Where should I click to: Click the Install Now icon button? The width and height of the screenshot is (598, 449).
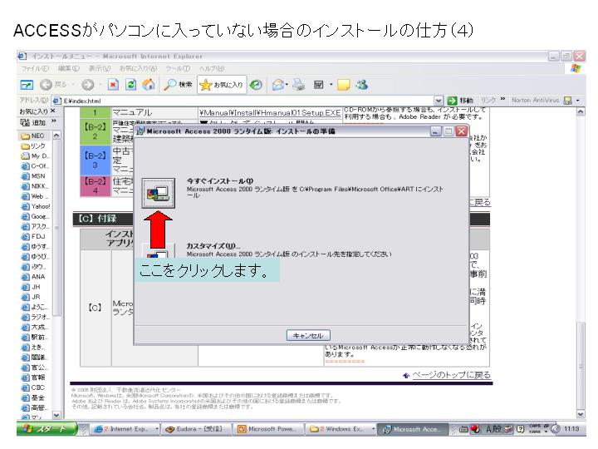pos(159,193)
